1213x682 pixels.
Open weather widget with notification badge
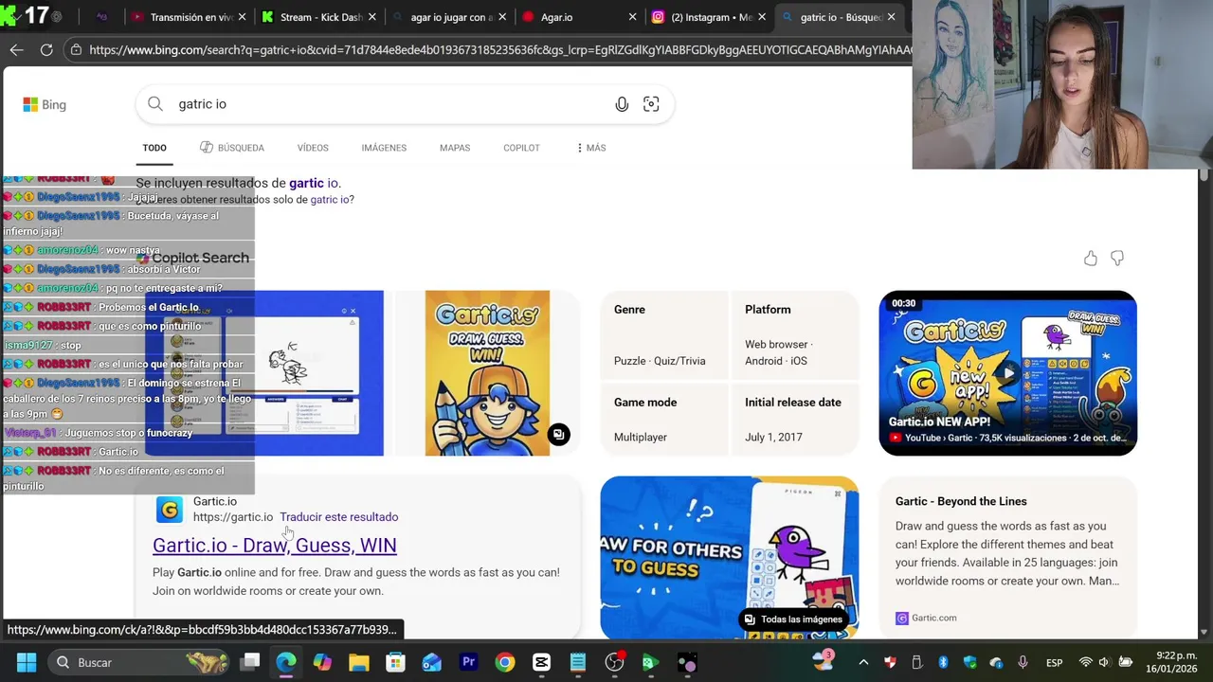(823, 661)
